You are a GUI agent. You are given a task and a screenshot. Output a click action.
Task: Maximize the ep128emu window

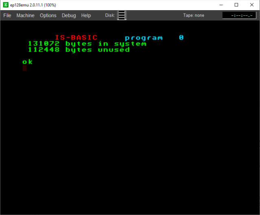(236, 5)
